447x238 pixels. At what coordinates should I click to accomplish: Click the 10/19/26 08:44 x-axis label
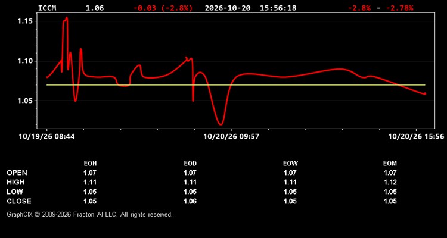46,137
